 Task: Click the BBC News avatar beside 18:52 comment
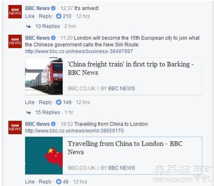(15, 127)
